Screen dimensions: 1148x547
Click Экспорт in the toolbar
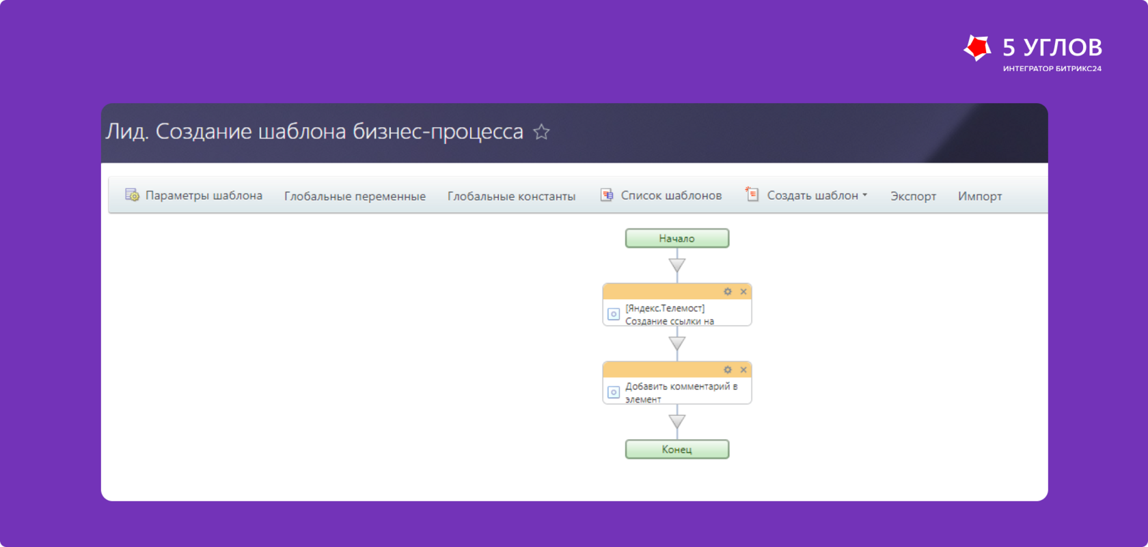(913, 196)
